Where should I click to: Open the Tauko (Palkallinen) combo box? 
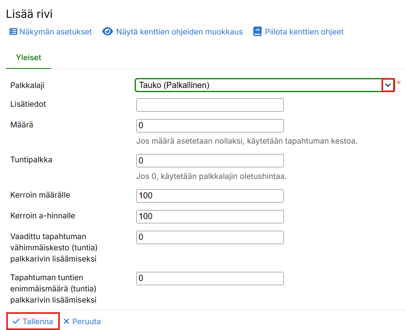tap(258, 85)
